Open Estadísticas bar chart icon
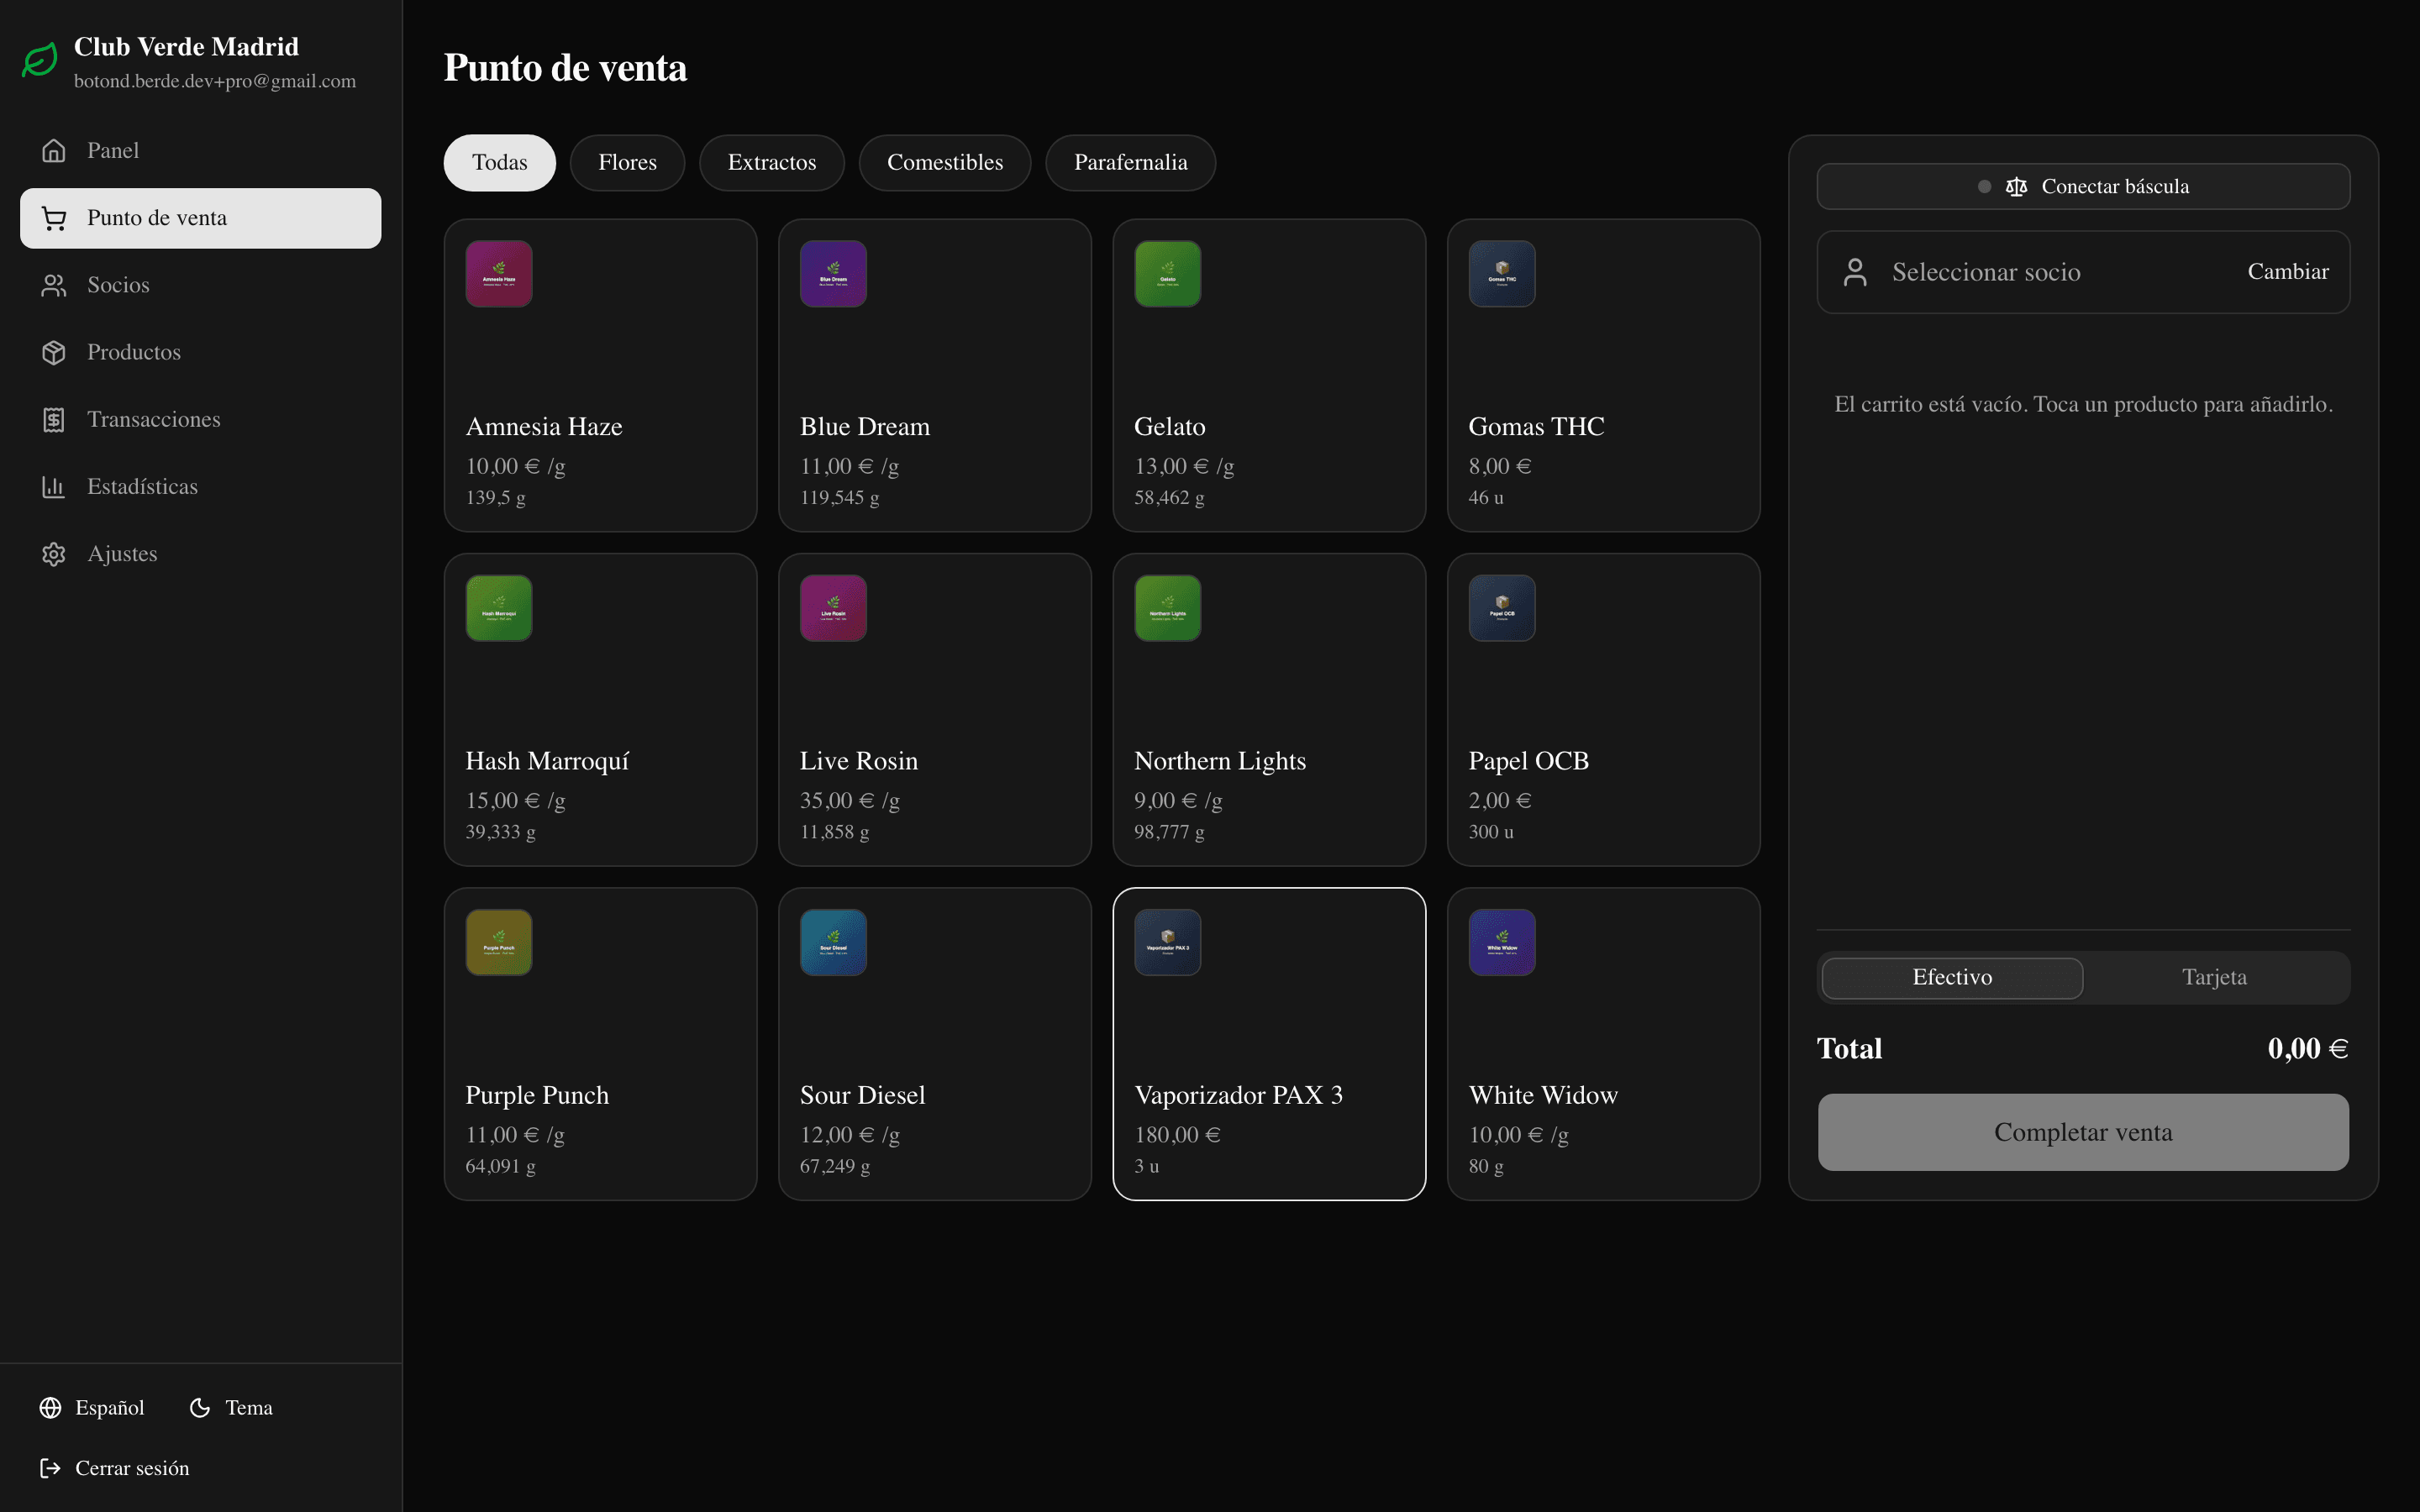 click(x=54, y=487)
